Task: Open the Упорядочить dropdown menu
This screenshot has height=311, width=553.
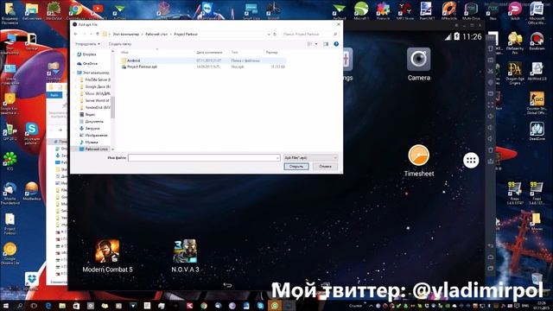Action: tap(88, 44)
